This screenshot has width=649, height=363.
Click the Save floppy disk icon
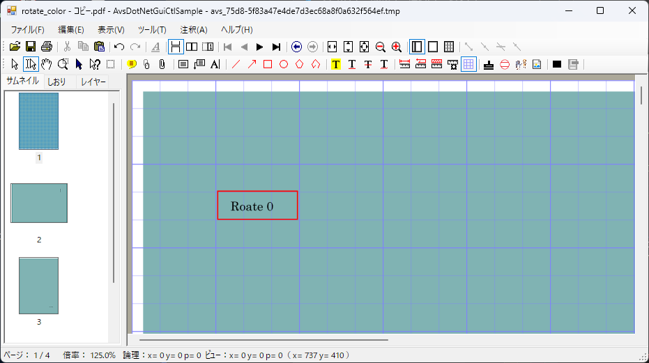pos(31,47)
